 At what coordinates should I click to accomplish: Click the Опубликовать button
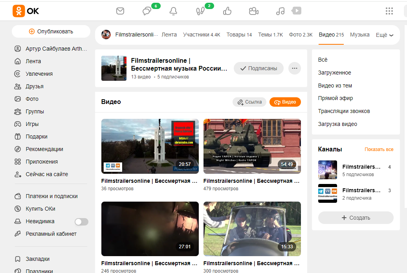tap(51, 31)
